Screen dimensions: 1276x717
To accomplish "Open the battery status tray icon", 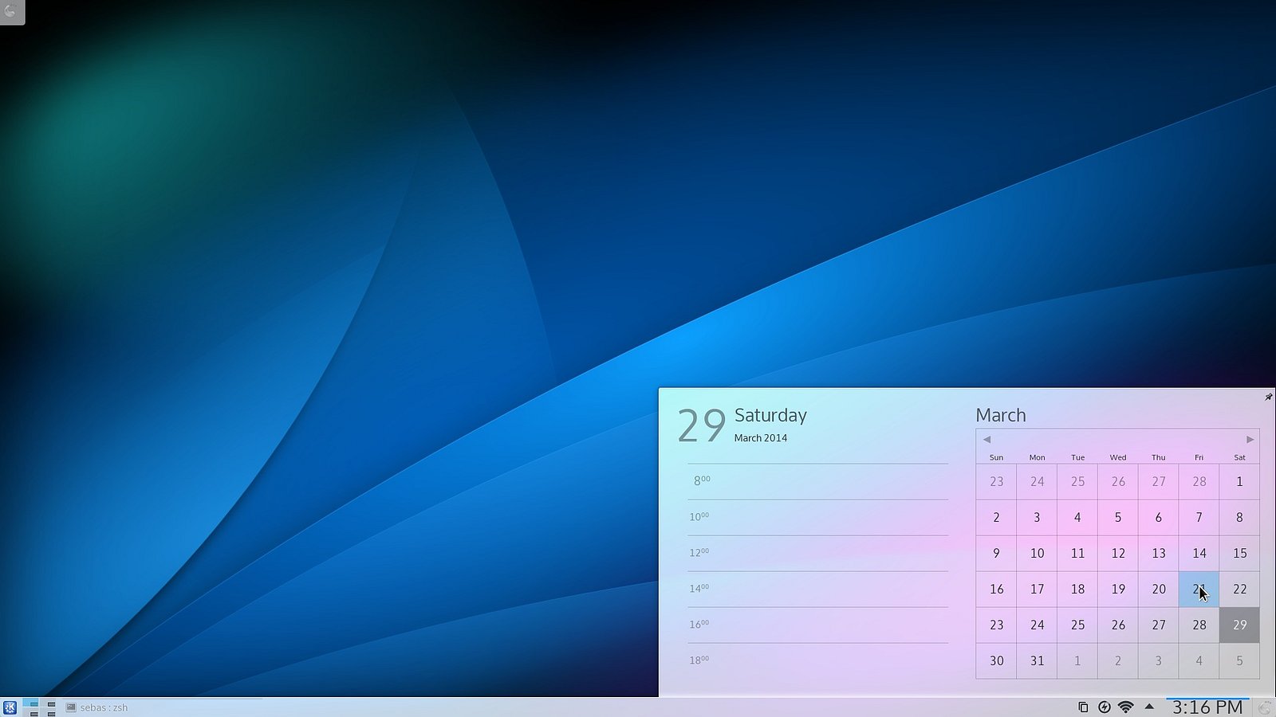I will [x=1104, y=707].
